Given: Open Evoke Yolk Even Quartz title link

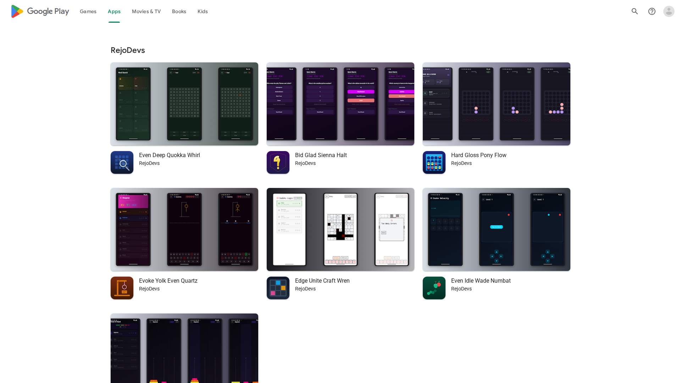Looking at the screenshot, I should pos(168,281).
